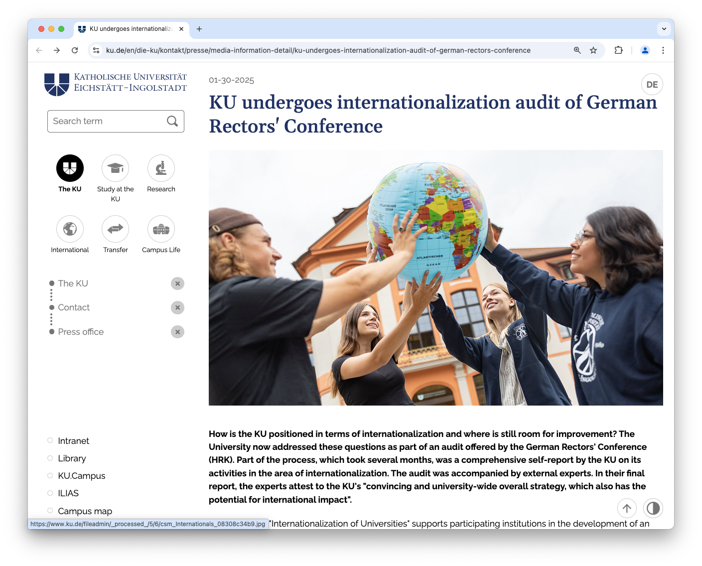Screen dimensions: 702x566
Task: Remove the Press office breadcrumb filter
Action: [x=177, y=331]
